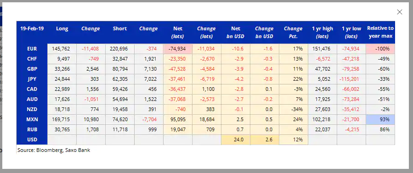Click the 1 yr low (lots) header
The height and width of the screenshot is (173, 413).
(x=351, y=32)
